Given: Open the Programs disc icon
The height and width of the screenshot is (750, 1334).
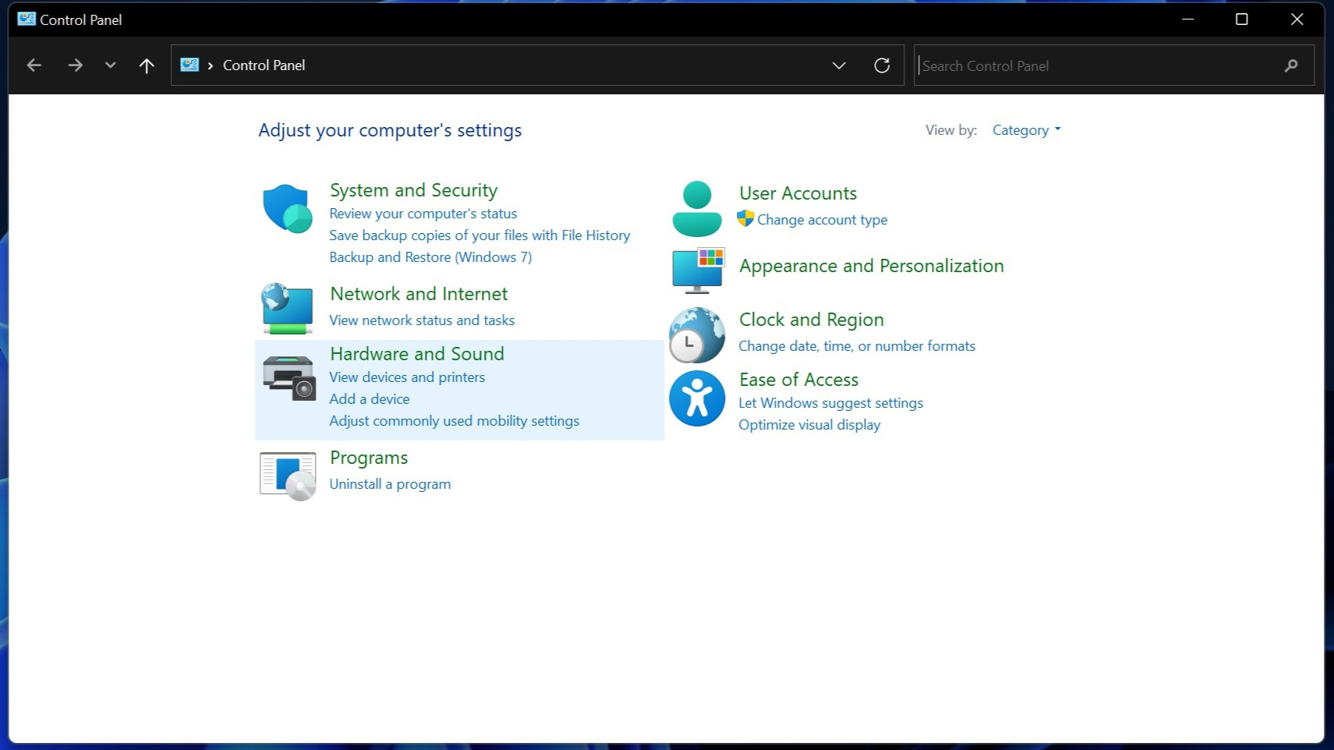Looking at the screenshot, I should pyautogui.click(x=288, y=476).
